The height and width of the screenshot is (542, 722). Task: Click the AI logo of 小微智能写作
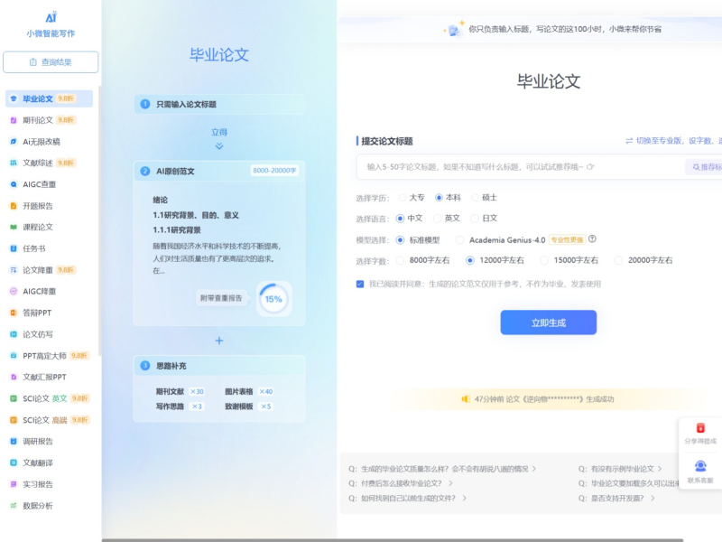[x=51, y=17]
